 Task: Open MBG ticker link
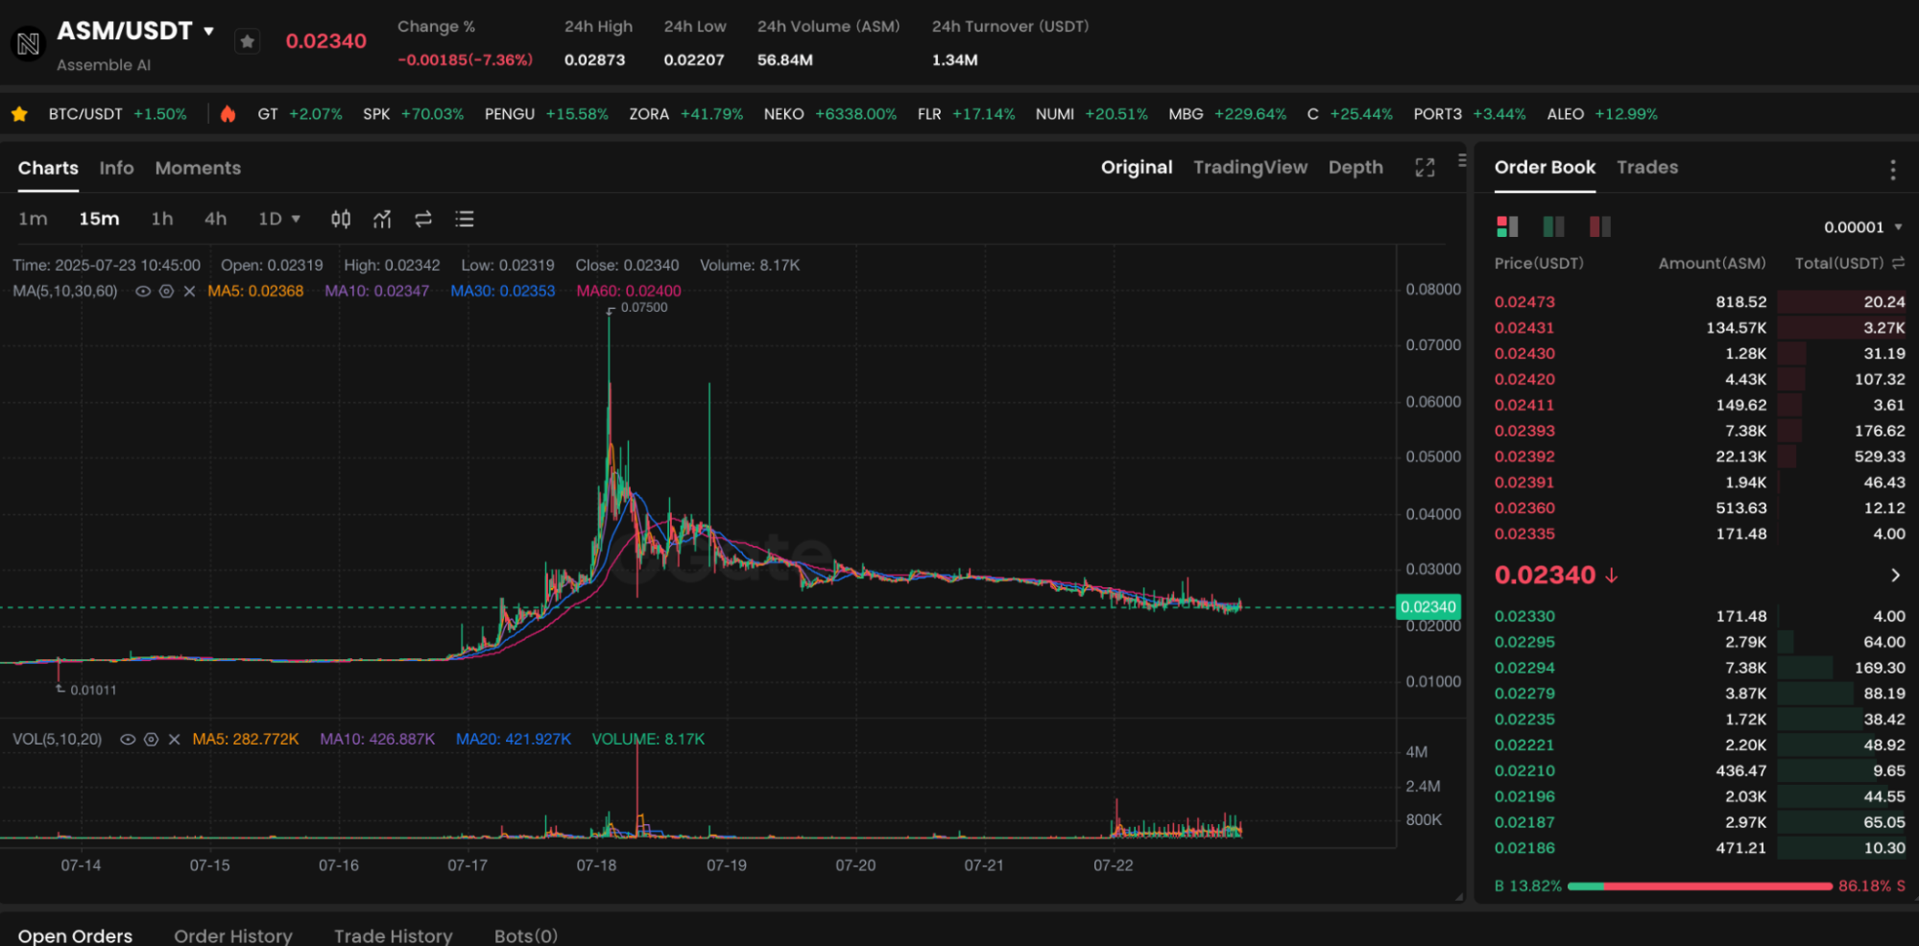point(1227,114)
